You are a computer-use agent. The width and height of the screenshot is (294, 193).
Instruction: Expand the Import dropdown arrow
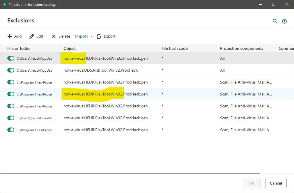[x=91, y=36]
